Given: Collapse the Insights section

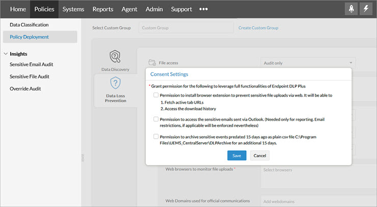Looking at the screenshot, I should tap(6, 53).
